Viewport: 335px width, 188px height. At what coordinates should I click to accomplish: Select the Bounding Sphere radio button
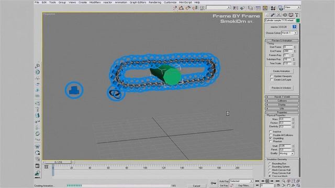270,167
